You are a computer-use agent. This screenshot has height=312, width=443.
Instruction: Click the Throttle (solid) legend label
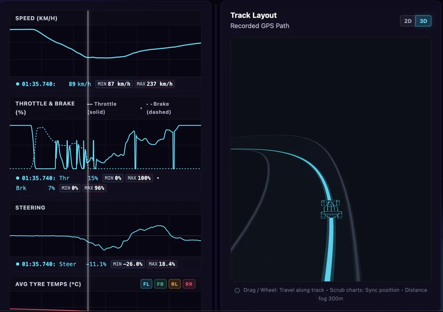[102, 108]
